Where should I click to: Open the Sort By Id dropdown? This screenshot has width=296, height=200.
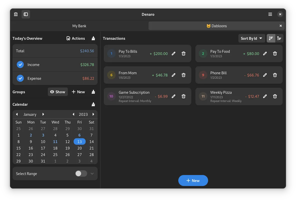coord(251,38)
